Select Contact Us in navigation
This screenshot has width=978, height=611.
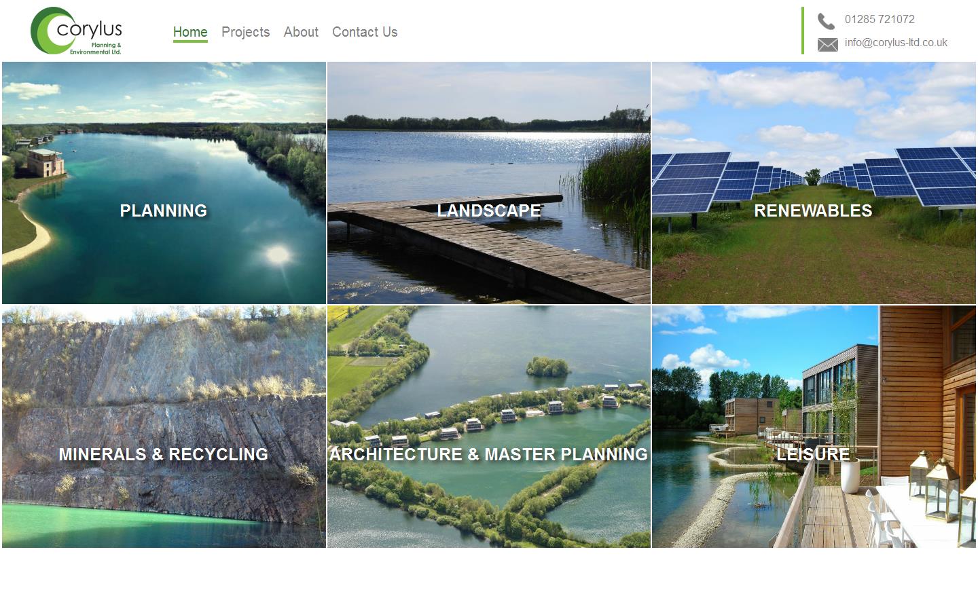(x=365, y=32)
